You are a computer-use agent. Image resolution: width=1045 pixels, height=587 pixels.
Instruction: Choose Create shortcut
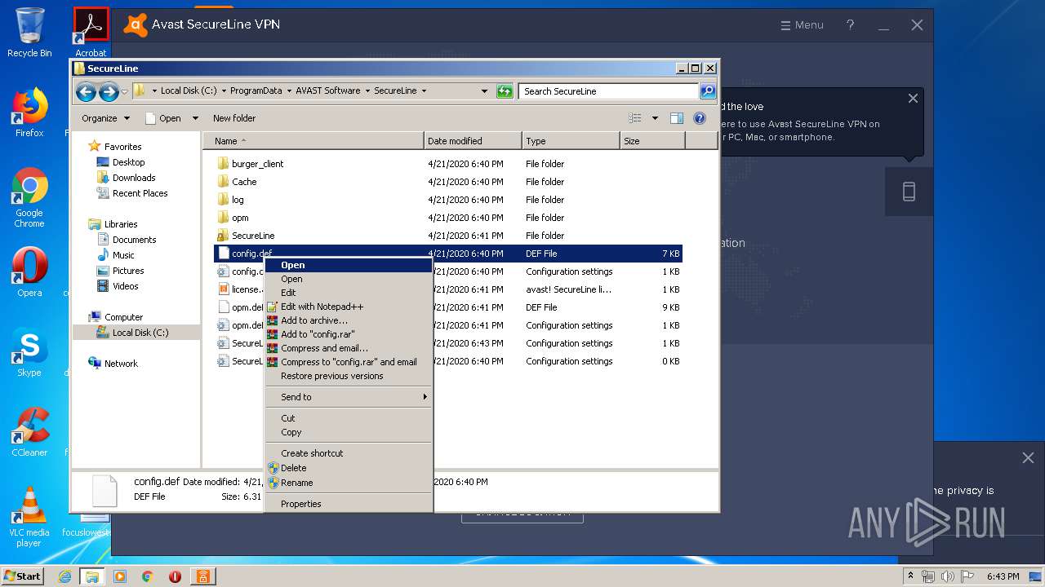tap(349, 453)
